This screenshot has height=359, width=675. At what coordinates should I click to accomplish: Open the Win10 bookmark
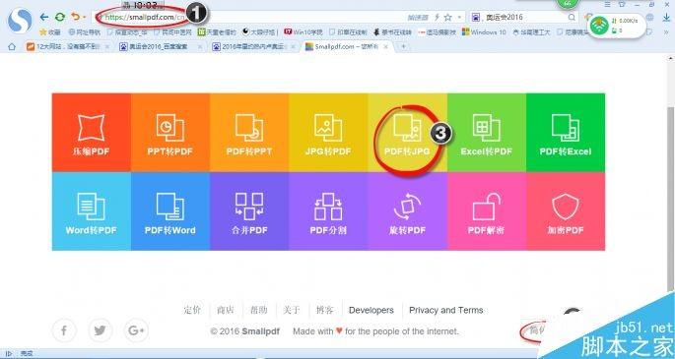coord(304,32)
